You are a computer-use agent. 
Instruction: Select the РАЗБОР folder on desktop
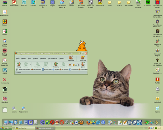click(119, 3)
